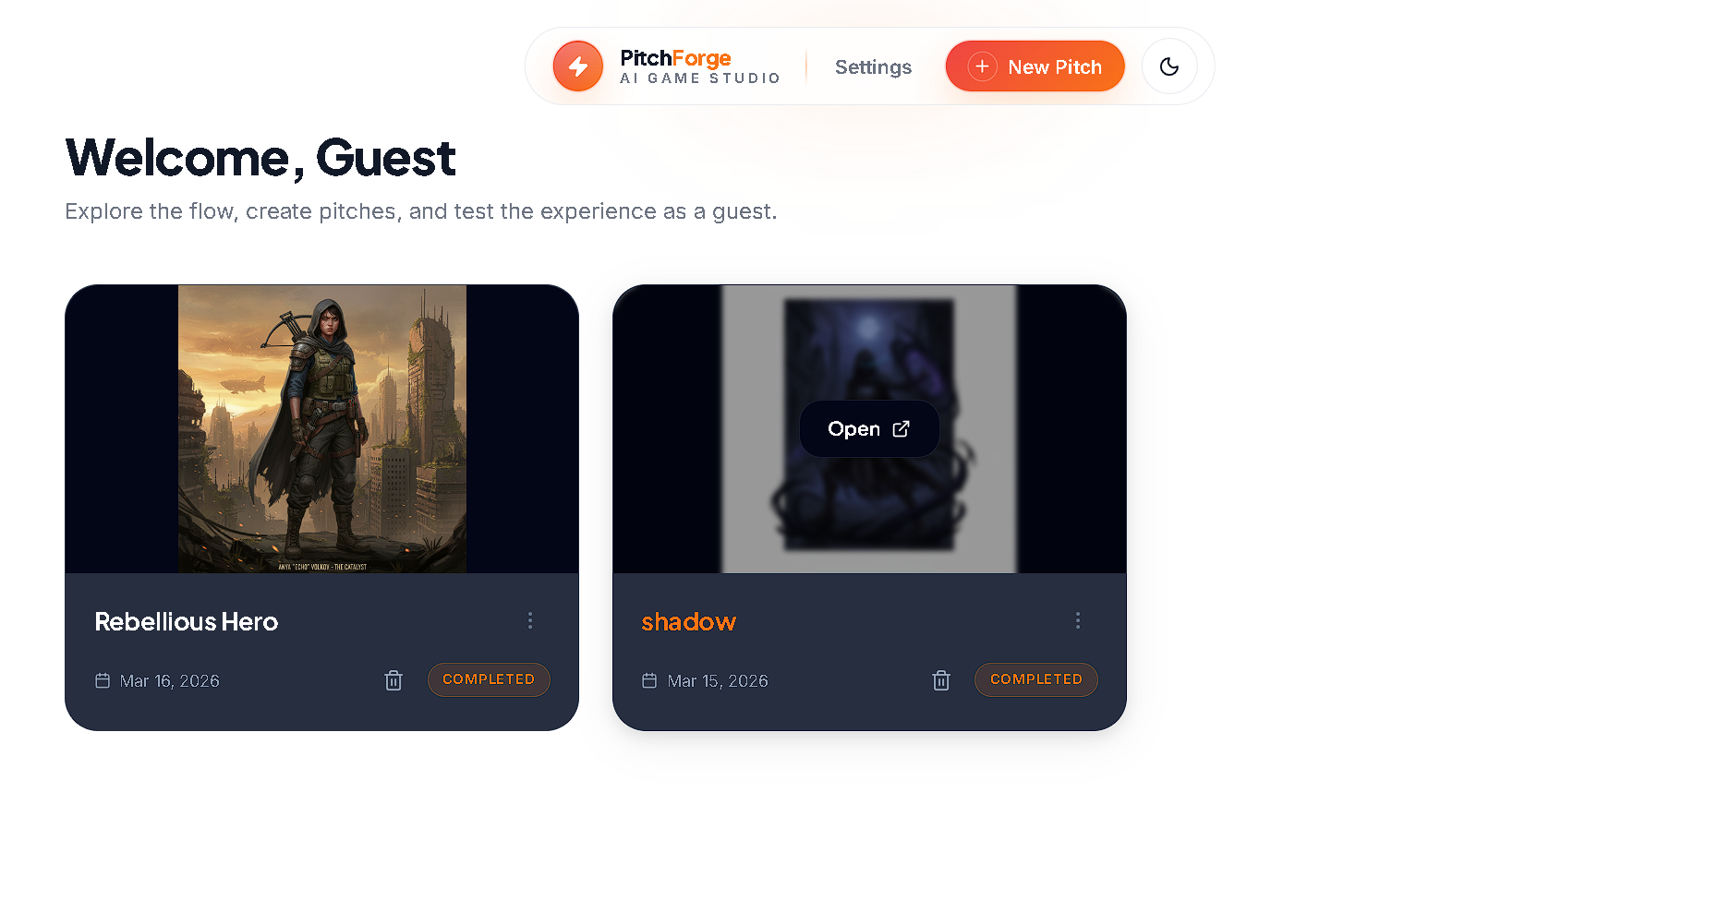Click the COMPLETED badge on Rebellious Hero
Screen dimensions: 1731x912
pyautogui.click(x=489, y=679)
